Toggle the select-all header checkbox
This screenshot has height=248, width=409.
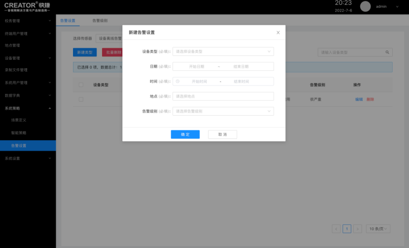pos(81,84)
